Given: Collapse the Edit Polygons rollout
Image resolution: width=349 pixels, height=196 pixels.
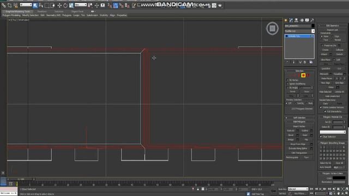Looking at the screenshot, I should (x=299, y=122).
